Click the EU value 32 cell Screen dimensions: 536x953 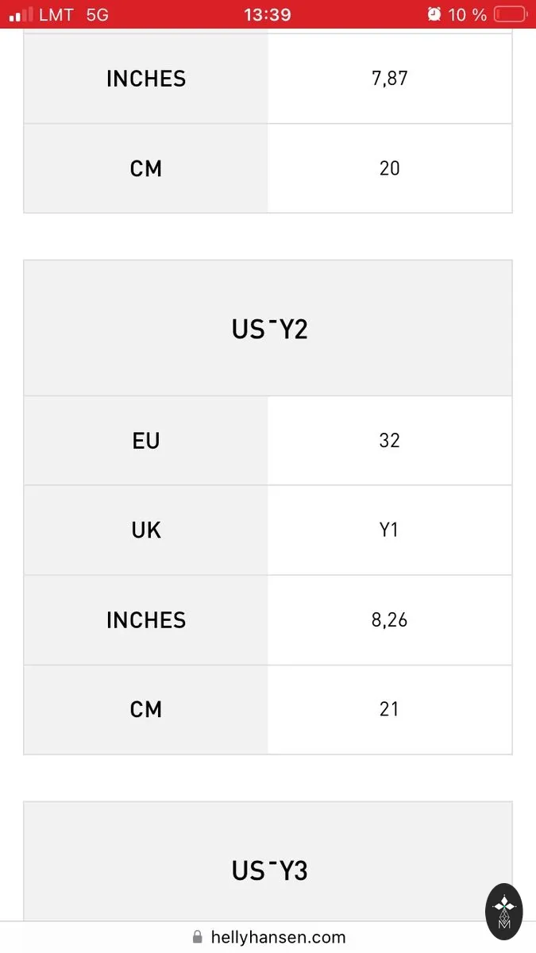coord(390,440)
